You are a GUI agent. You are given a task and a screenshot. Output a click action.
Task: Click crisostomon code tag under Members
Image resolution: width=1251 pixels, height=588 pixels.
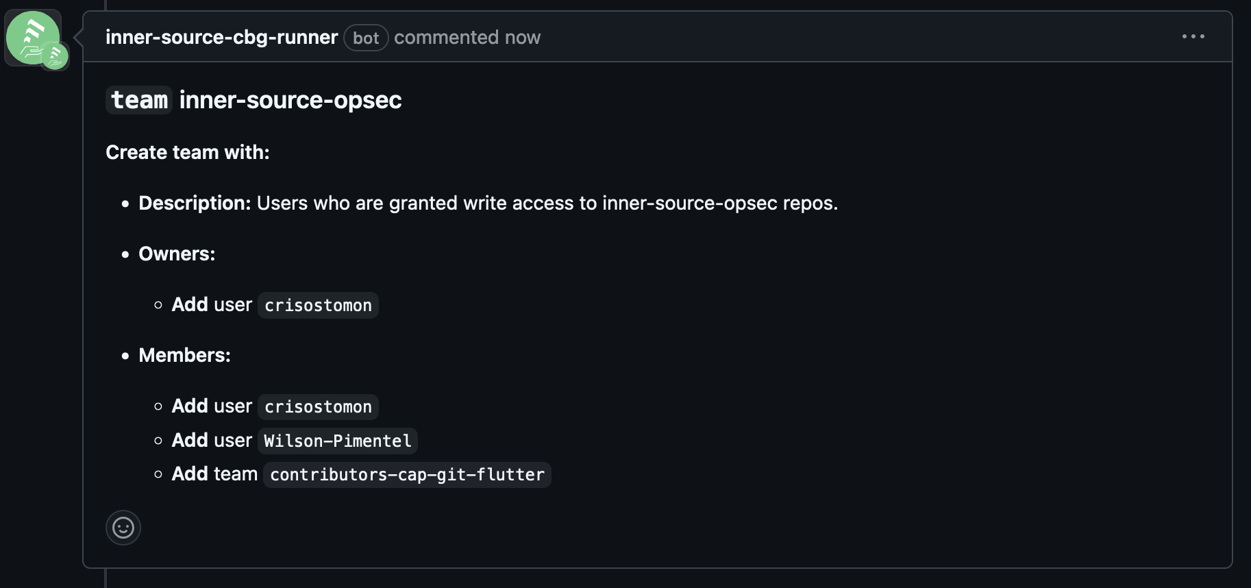click(x=318, y=406)
